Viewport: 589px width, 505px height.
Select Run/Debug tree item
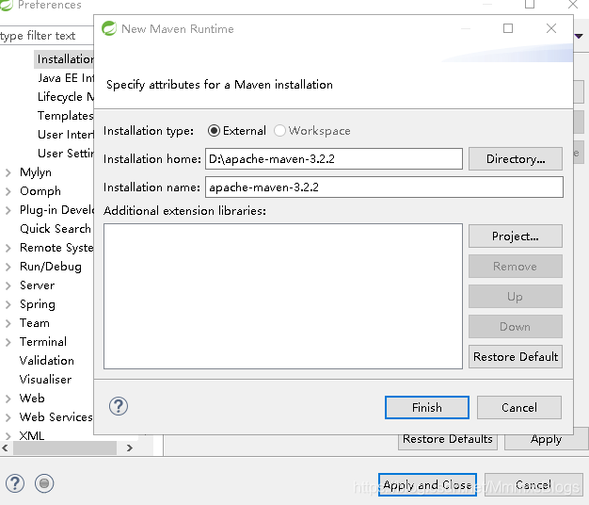coord(51,267)
